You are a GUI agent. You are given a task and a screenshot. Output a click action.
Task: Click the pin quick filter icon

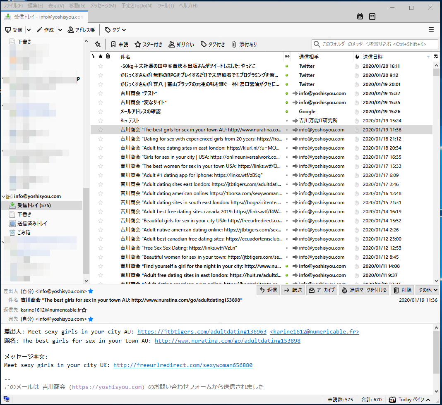(98, 44)
